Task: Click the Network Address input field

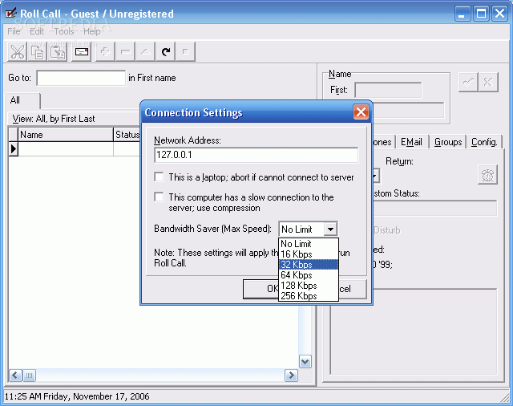Action: 256,155
